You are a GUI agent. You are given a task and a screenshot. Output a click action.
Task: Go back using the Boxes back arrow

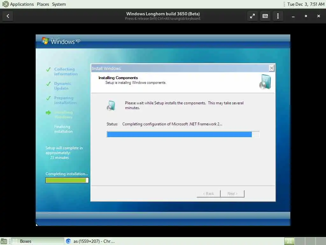click(8, 16)
